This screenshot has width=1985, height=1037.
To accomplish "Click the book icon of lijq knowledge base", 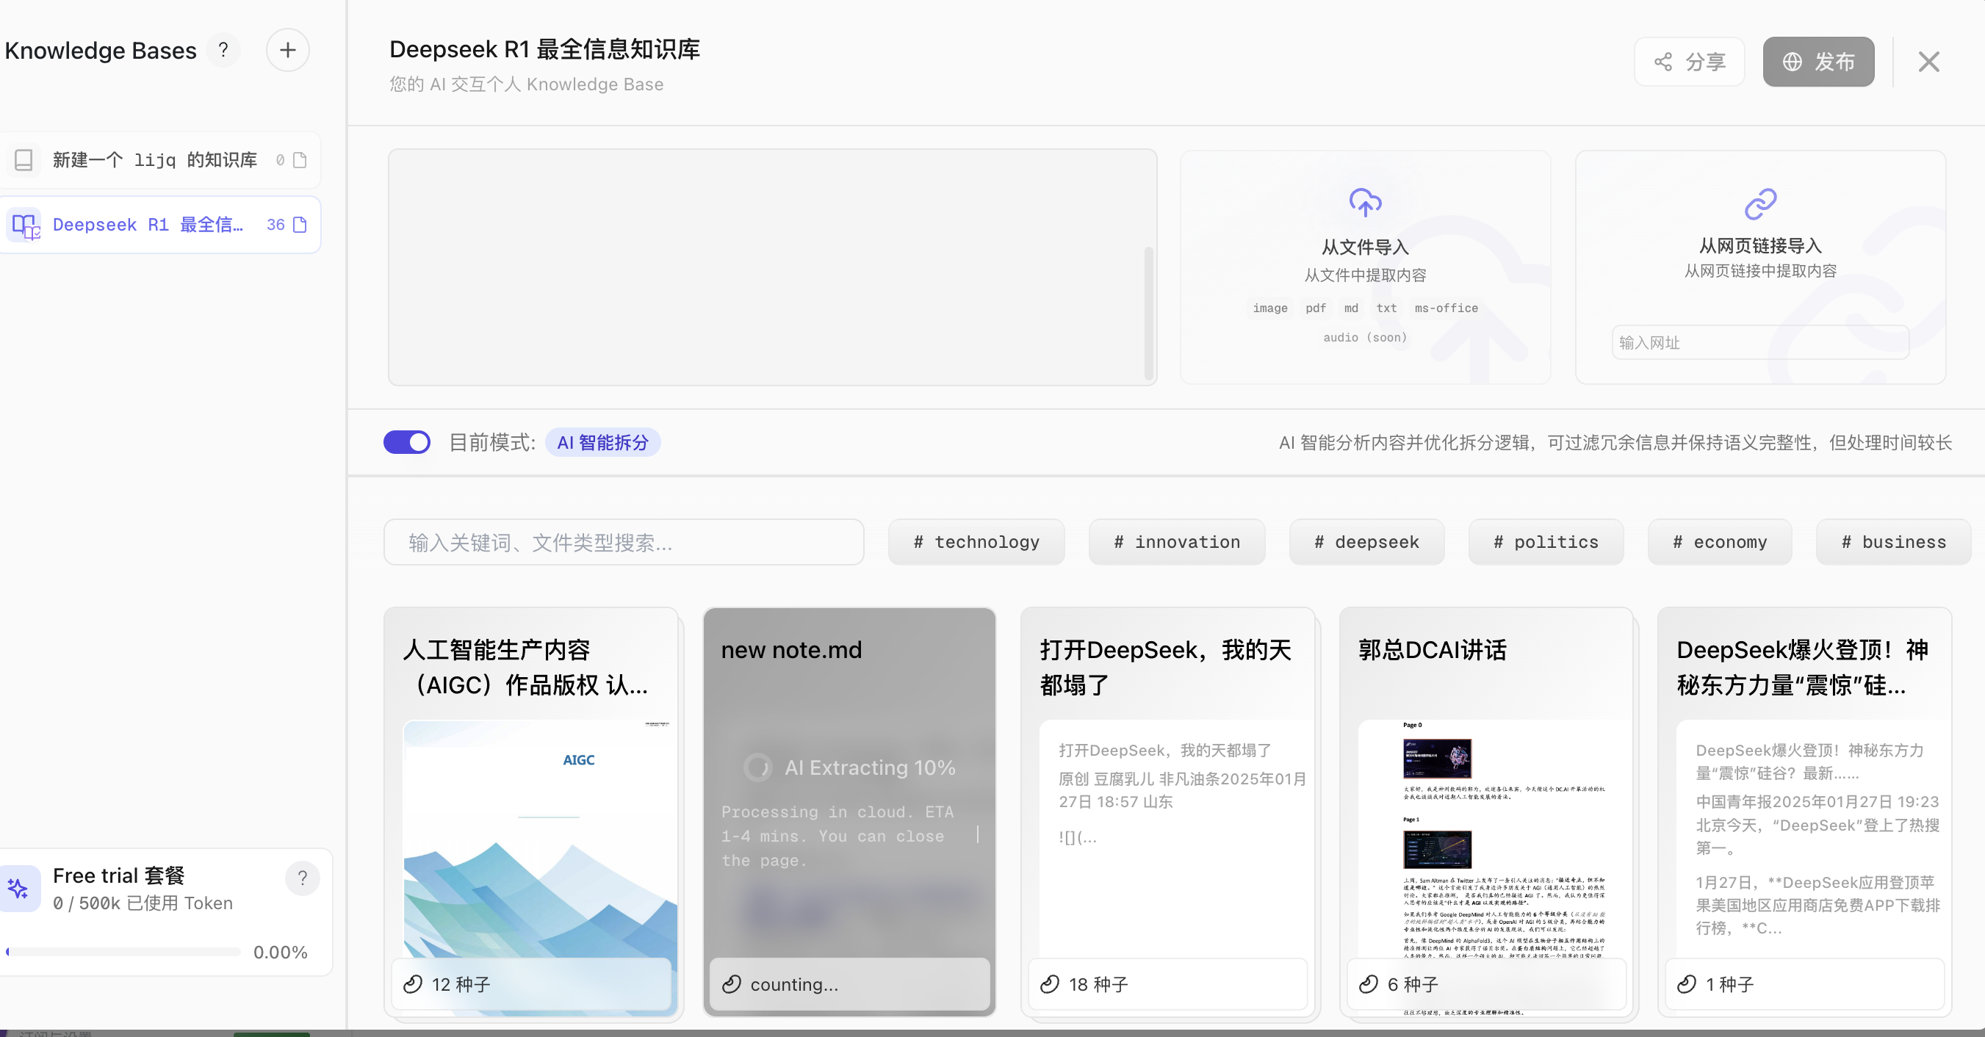I will point(24,159).
